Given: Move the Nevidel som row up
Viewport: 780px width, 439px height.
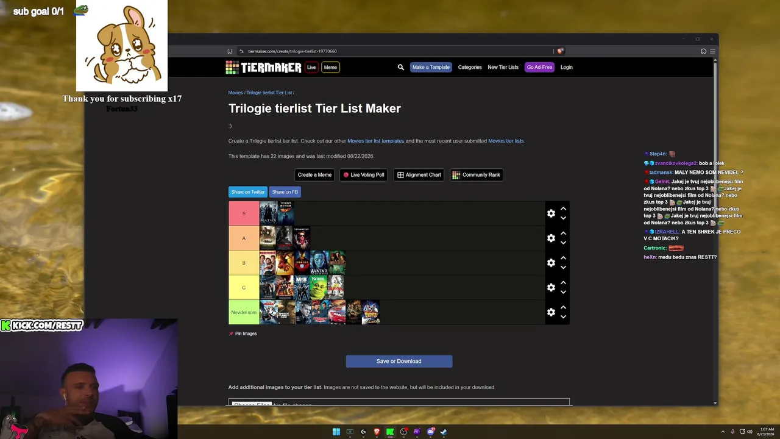Looking at the screenshot, I should [563, 307].
